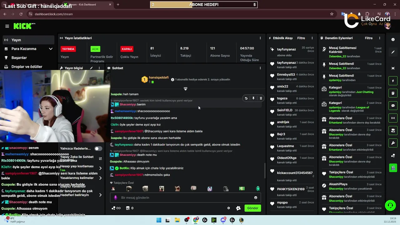Screen dimensions: 400x225
Task: Open the Filtre option in Denetim Eylemleri
Action: pos(369,38)
